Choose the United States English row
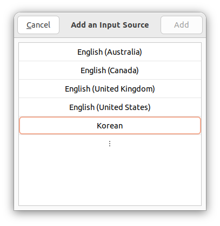The image size is (220, 226). point(110,107)
